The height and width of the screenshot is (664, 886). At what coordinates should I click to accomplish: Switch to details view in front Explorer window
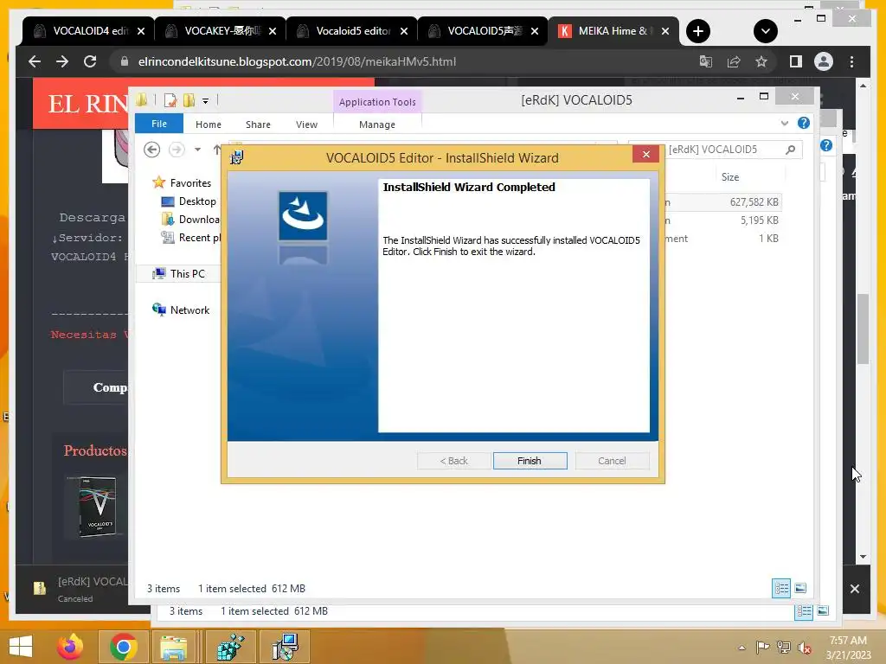(x=781, y=588)
